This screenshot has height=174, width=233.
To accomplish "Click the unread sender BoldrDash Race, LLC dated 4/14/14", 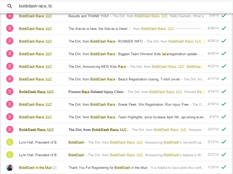I will [36, 92].
